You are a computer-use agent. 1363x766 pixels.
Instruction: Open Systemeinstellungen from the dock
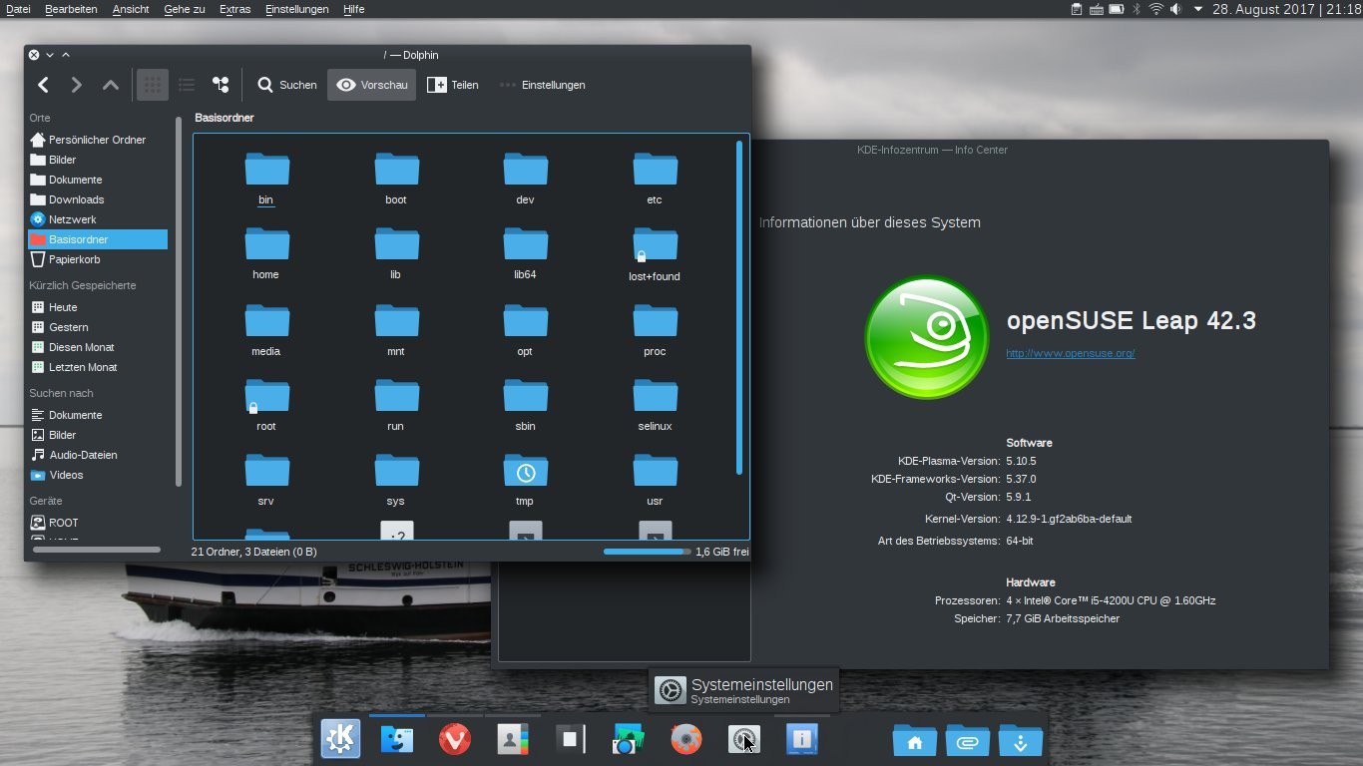pyautogui.click(x=743, y=739)
